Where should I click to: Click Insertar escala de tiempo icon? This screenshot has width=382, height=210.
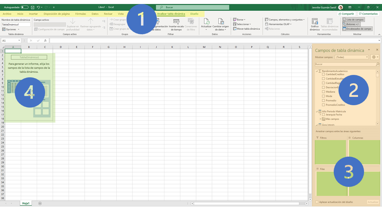coord(176,22)
